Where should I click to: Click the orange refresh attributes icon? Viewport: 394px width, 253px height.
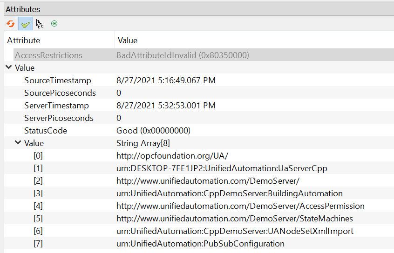pos(11,24)
